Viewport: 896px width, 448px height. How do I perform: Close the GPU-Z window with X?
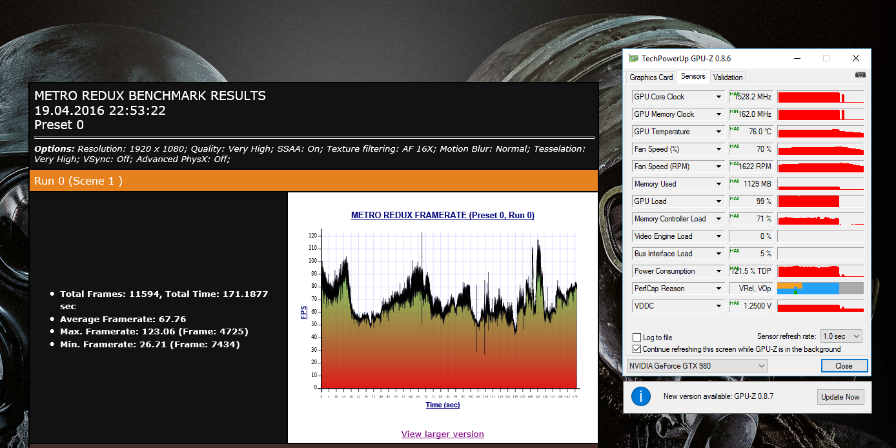pos(856,59)
